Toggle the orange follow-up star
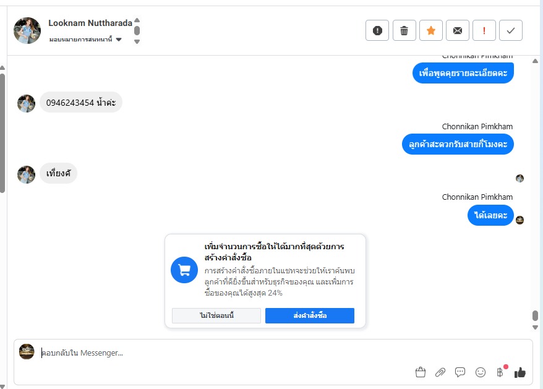 click(430, 30)
